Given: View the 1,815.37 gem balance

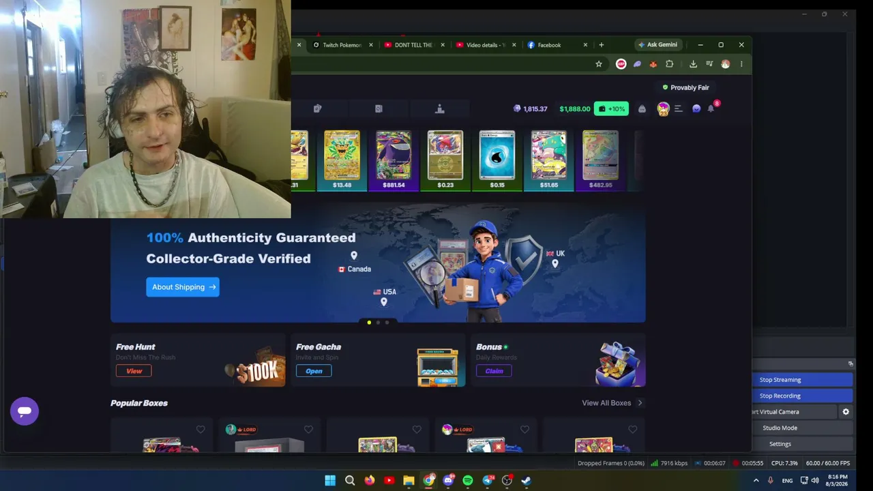Looking at the screenshot, I should point(531,109).
